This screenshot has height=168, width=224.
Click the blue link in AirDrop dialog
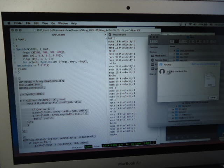click(205, 64)
